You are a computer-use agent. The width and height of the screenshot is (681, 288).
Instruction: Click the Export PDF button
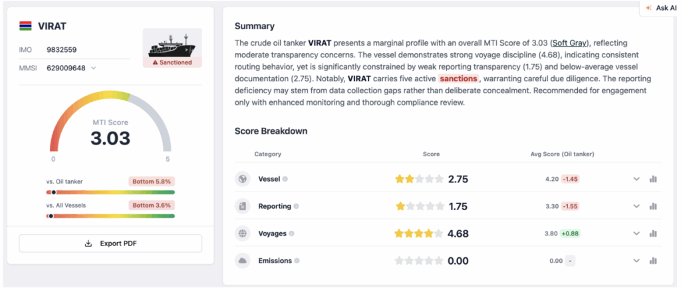pyautogui.click(x=110, y=243)
